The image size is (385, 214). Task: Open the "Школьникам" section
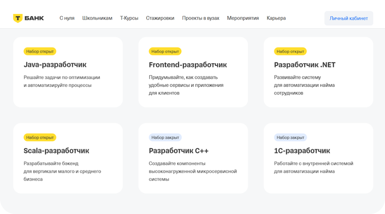pos(97,18)
